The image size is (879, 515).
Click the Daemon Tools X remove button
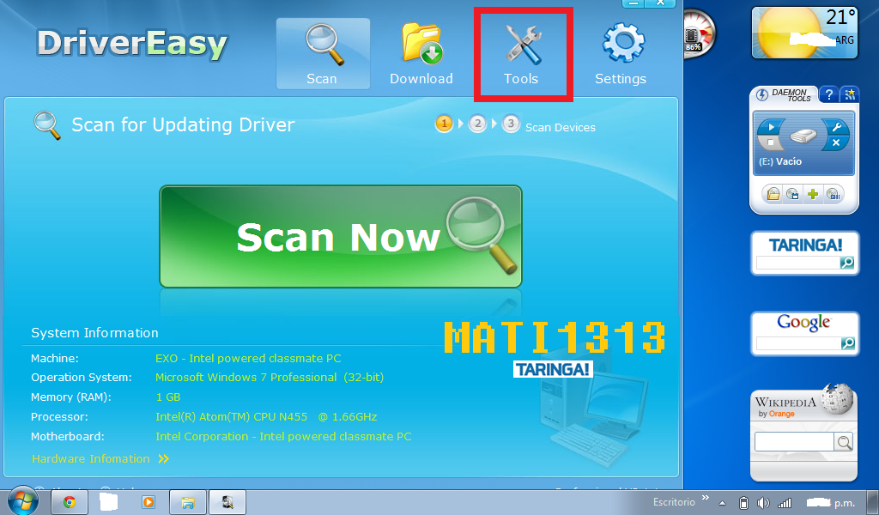pos(836,142)
